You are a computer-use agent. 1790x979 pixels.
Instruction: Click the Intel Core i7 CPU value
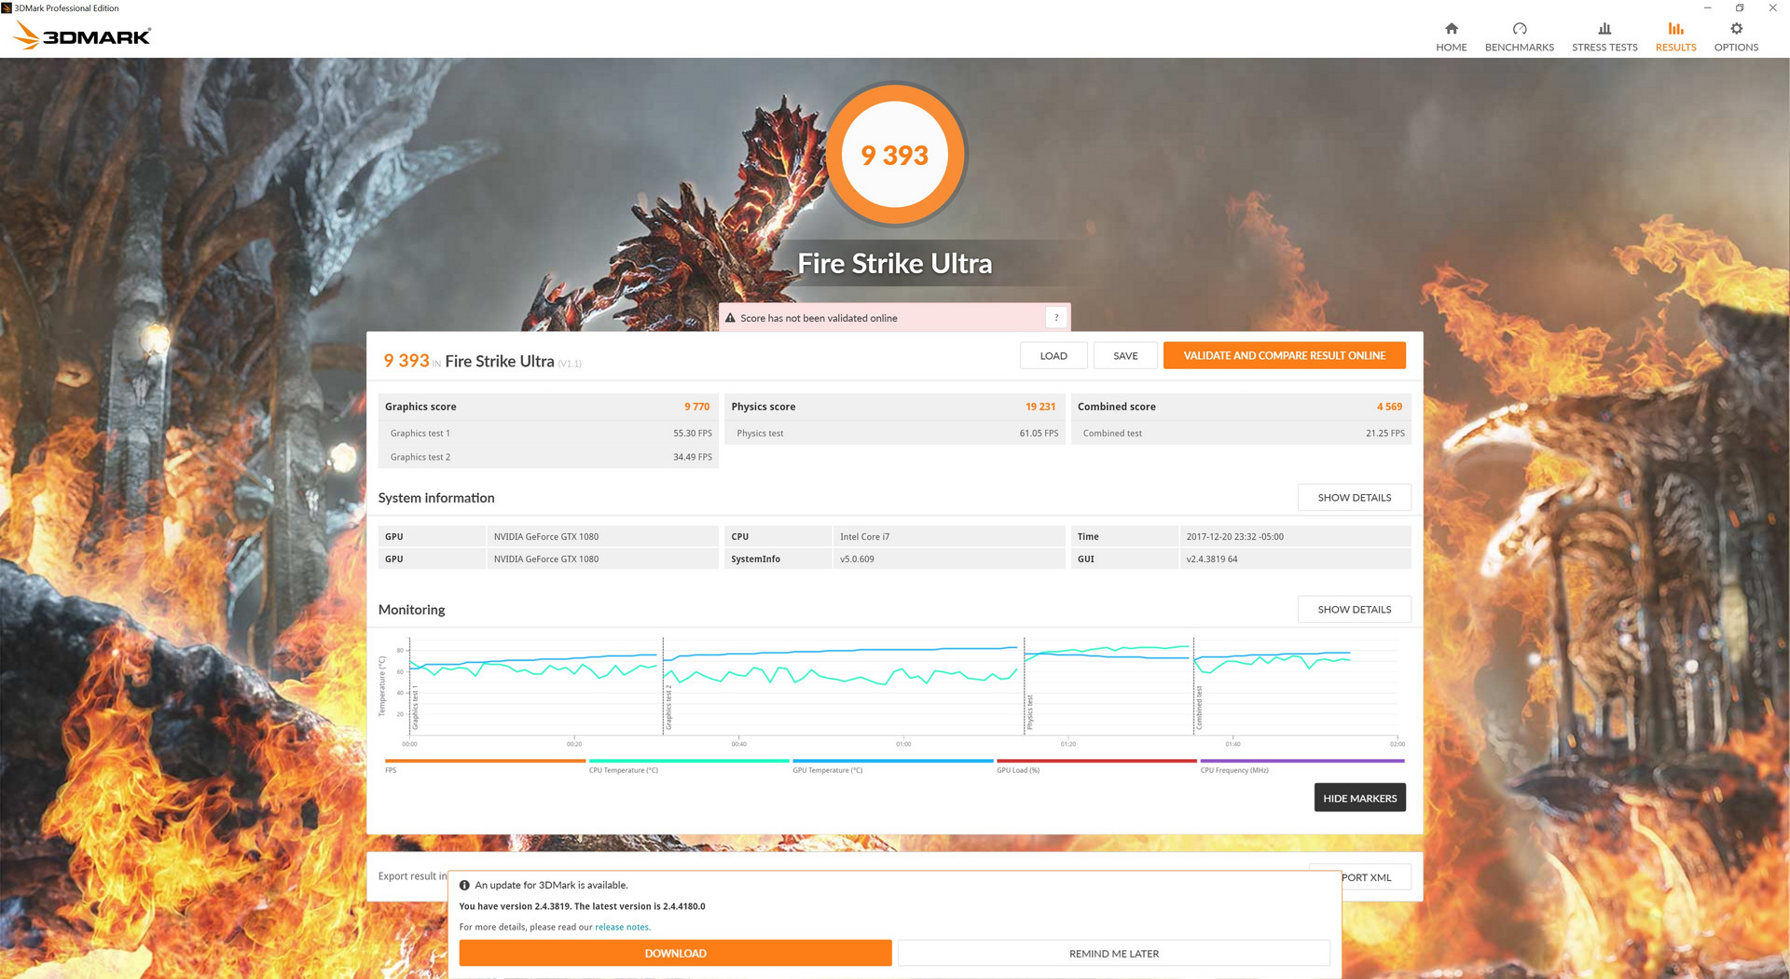[x=864, y=537]
